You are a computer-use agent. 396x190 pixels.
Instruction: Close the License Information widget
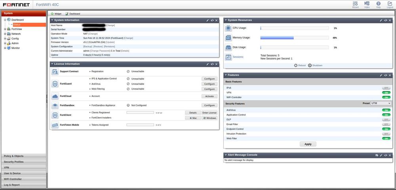tap(217, 64)
